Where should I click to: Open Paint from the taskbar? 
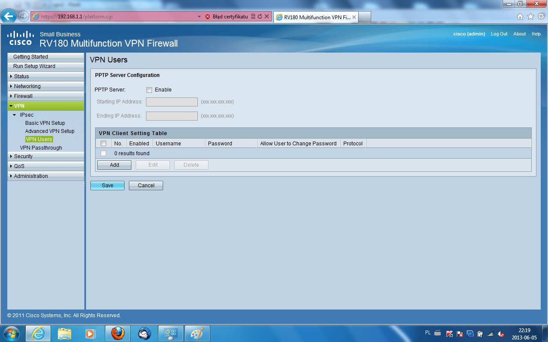click(197, 333)
